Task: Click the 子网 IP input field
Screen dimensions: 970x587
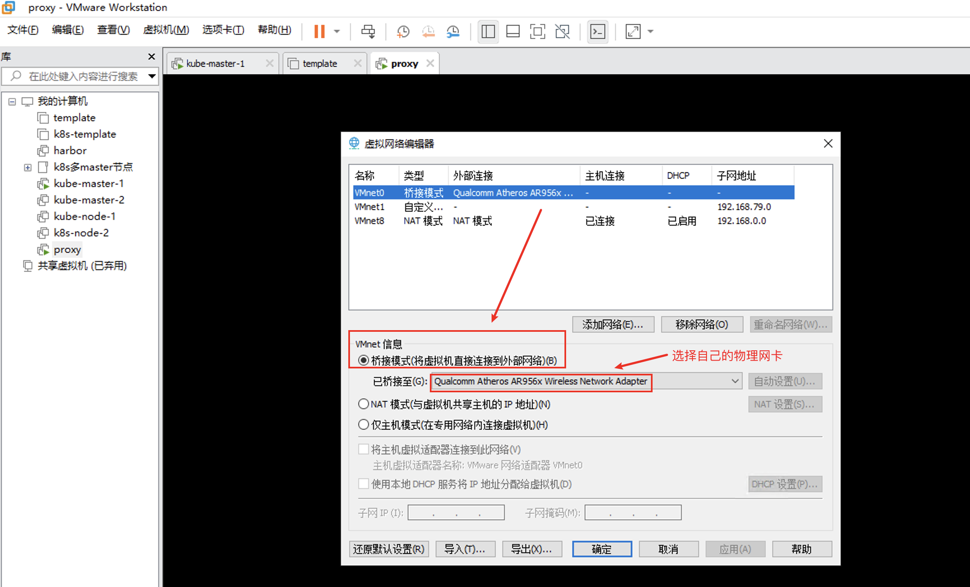Action: tap(456, 512)
